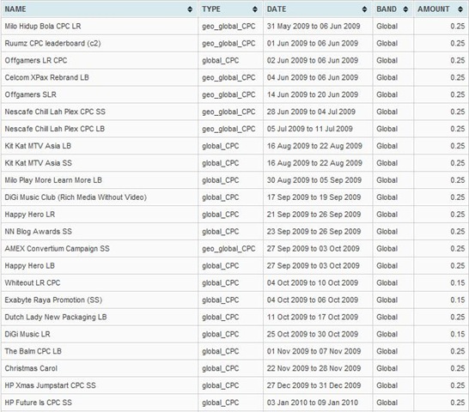The width and height of the screenshot is (469, 412).
Task: Sort by BAND using arrow icon
Action: tap(405, 9)
